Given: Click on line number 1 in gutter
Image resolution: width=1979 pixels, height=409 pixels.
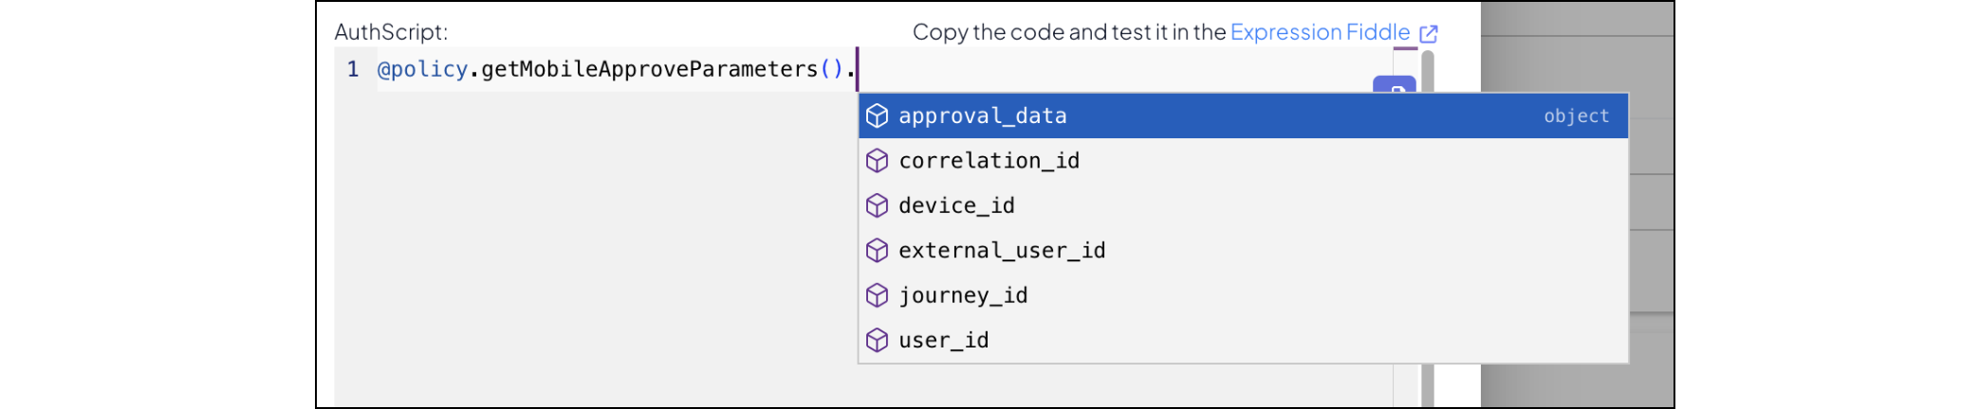Looking at the screenshot, I should 353,69.
